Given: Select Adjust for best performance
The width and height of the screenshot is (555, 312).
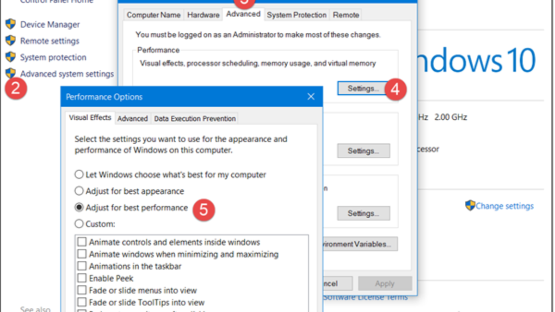Looking at the screenshot, I should [x=131, y=208].
